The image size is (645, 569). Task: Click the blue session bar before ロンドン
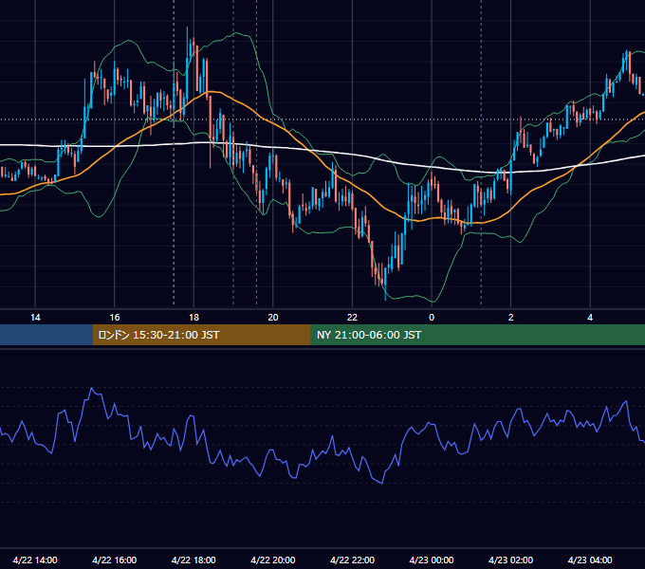click(46, 335)
